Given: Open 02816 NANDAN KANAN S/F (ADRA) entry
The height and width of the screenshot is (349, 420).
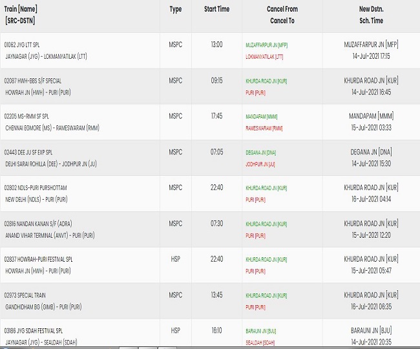Looking at the screenshot, I should tap(38, 224).
